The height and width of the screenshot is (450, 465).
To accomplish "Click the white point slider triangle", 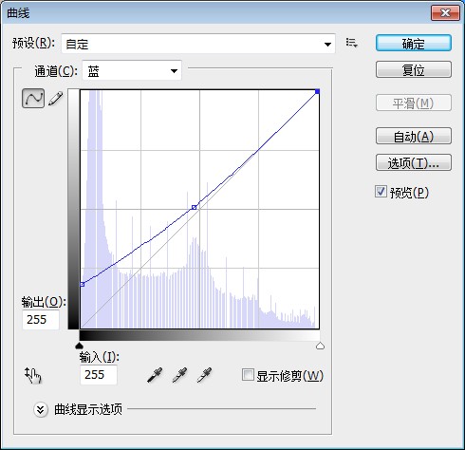I will [320, 346].
